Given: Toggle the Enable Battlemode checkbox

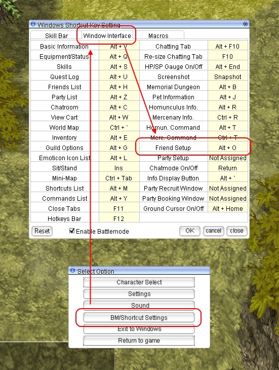Looking at the screenshot, I should click(72, 231).
